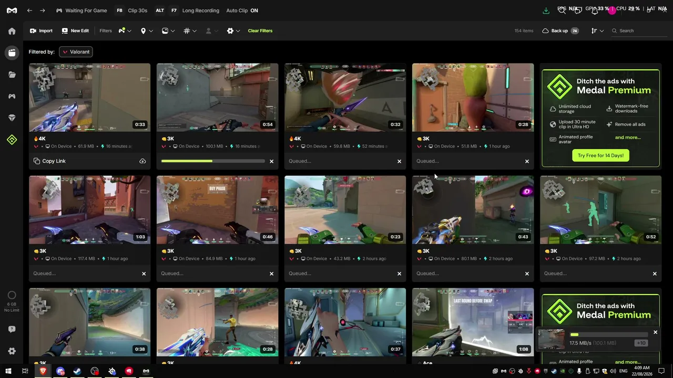
Task: Open the 0:37 clip thumbnail
Action: [345, 322]
